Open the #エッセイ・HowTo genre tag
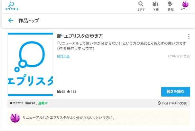The image size is (195, 131). pos(23,103)
